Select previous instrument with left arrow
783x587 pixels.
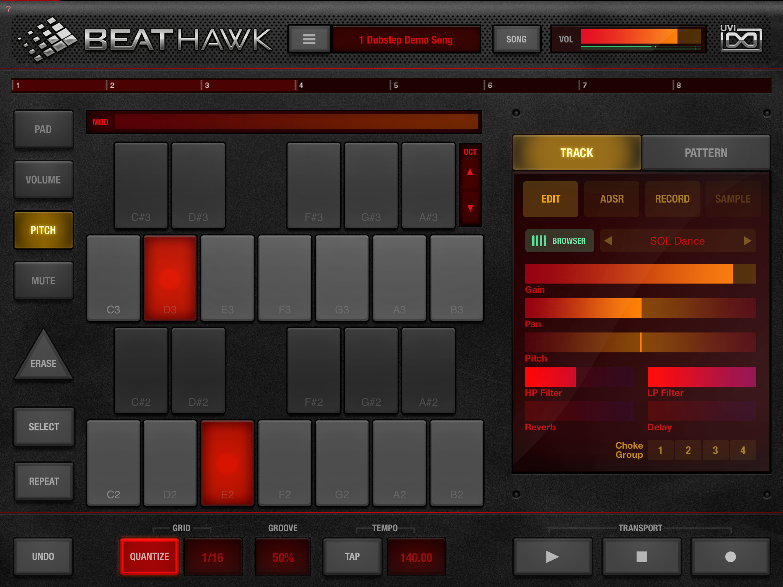(x=608, y=241)
